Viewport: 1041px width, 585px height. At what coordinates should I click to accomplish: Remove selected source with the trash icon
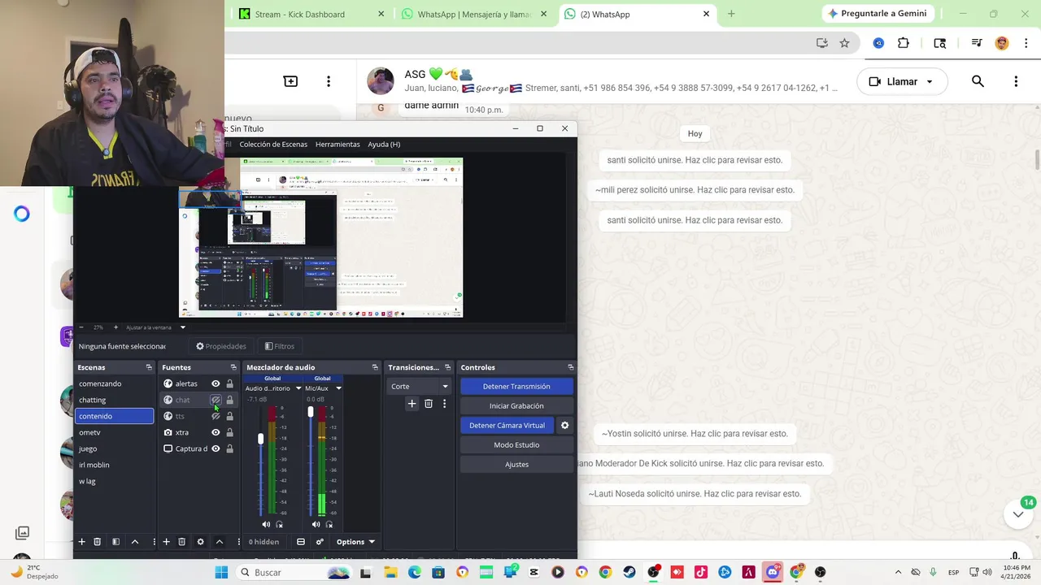(181, 542)
